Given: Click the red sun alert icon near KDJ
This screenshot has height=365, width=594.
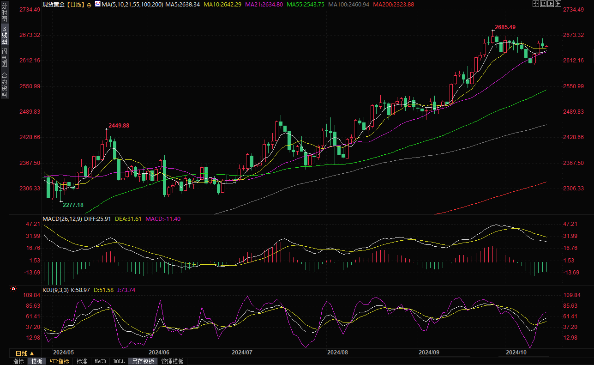Looking at the screenshot, I should click(13, 289).
